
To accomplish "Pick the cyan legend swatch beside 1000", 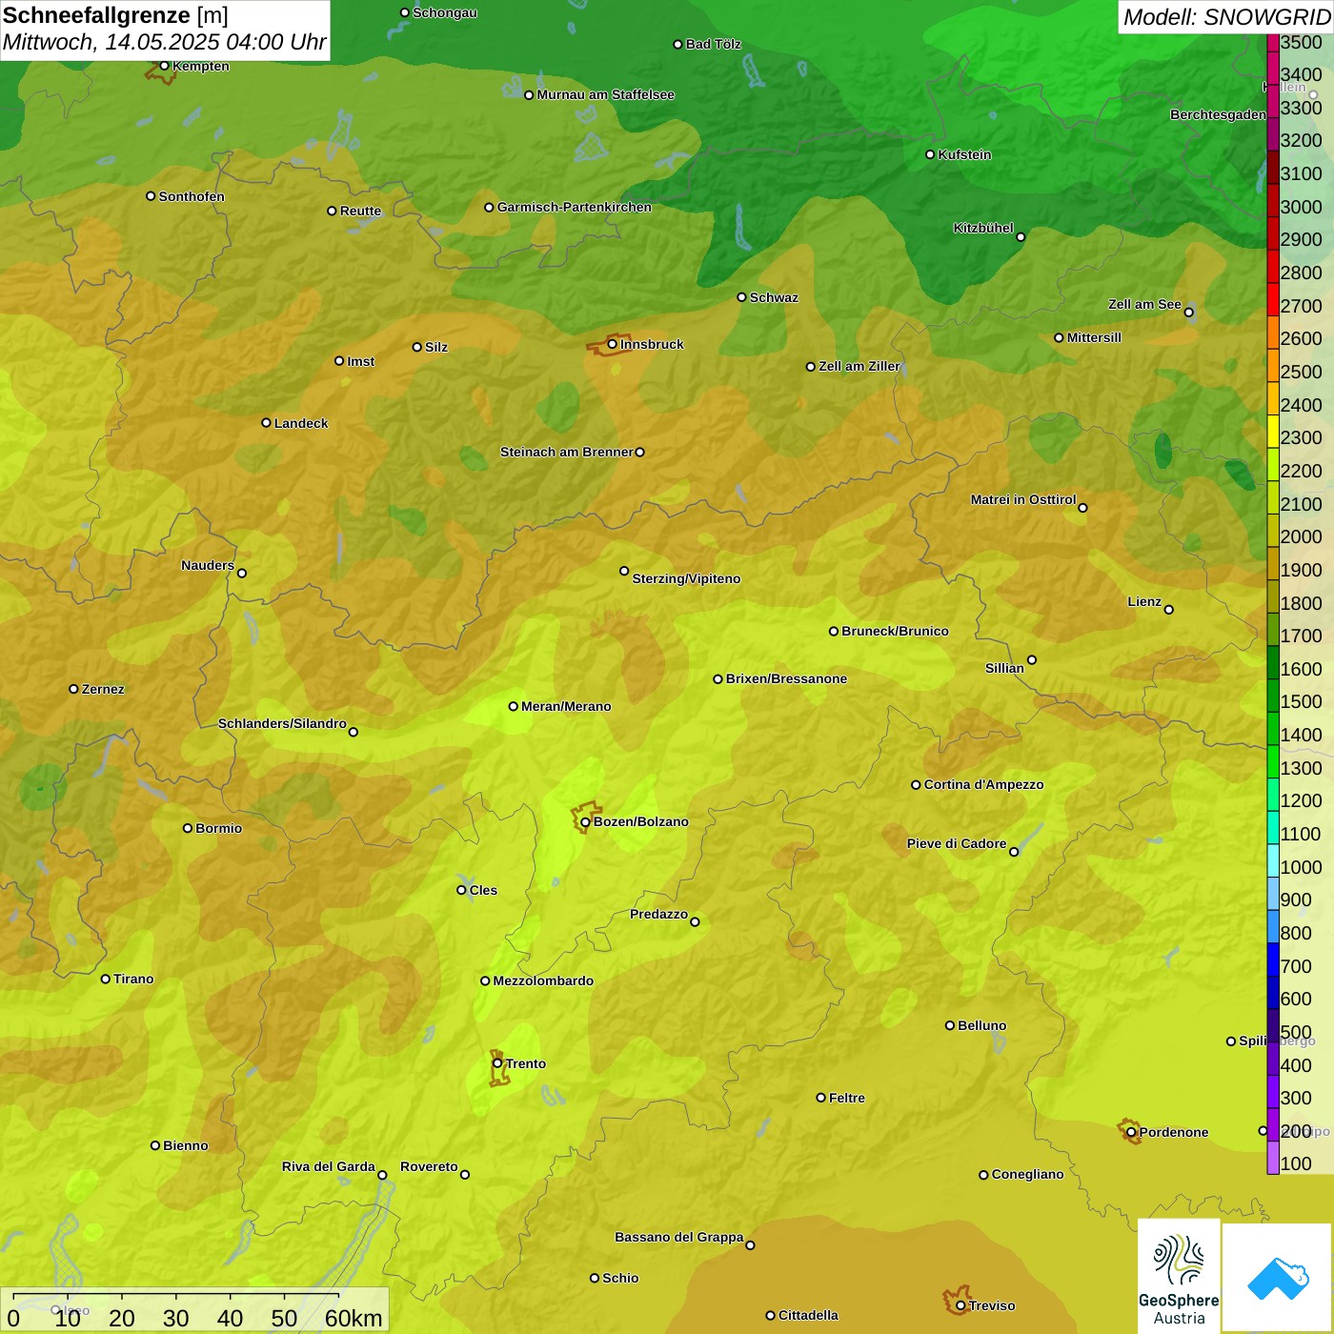I will click(x=1273, y=860).
